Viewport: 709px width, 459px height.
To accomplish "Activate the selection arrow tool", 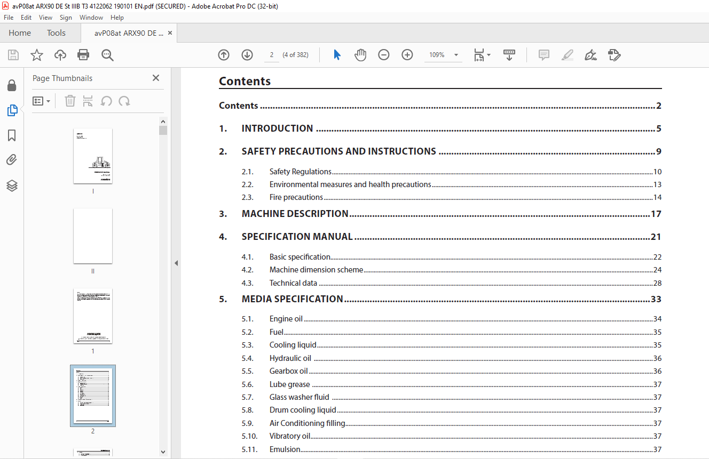I will coord(337,55).
